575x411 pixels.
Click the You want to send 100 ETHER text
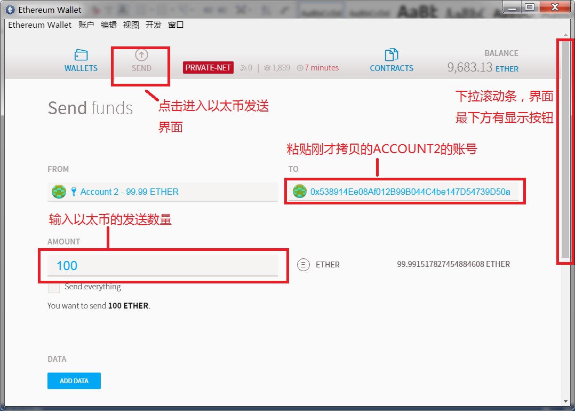[99, 306]
